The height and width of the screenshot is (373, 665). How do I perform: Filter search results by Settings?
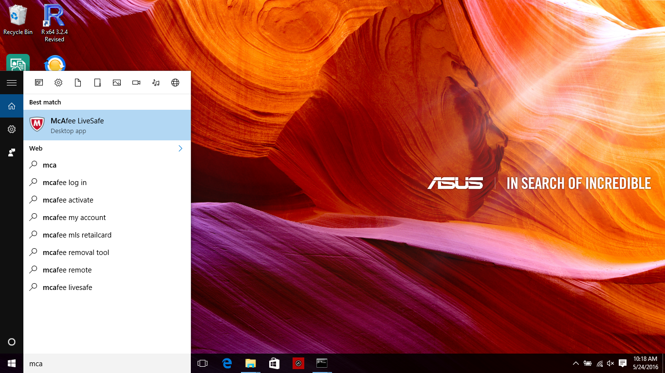point(58,83)
